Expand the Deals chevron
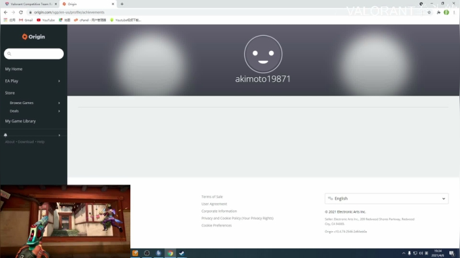 point(59,111)
